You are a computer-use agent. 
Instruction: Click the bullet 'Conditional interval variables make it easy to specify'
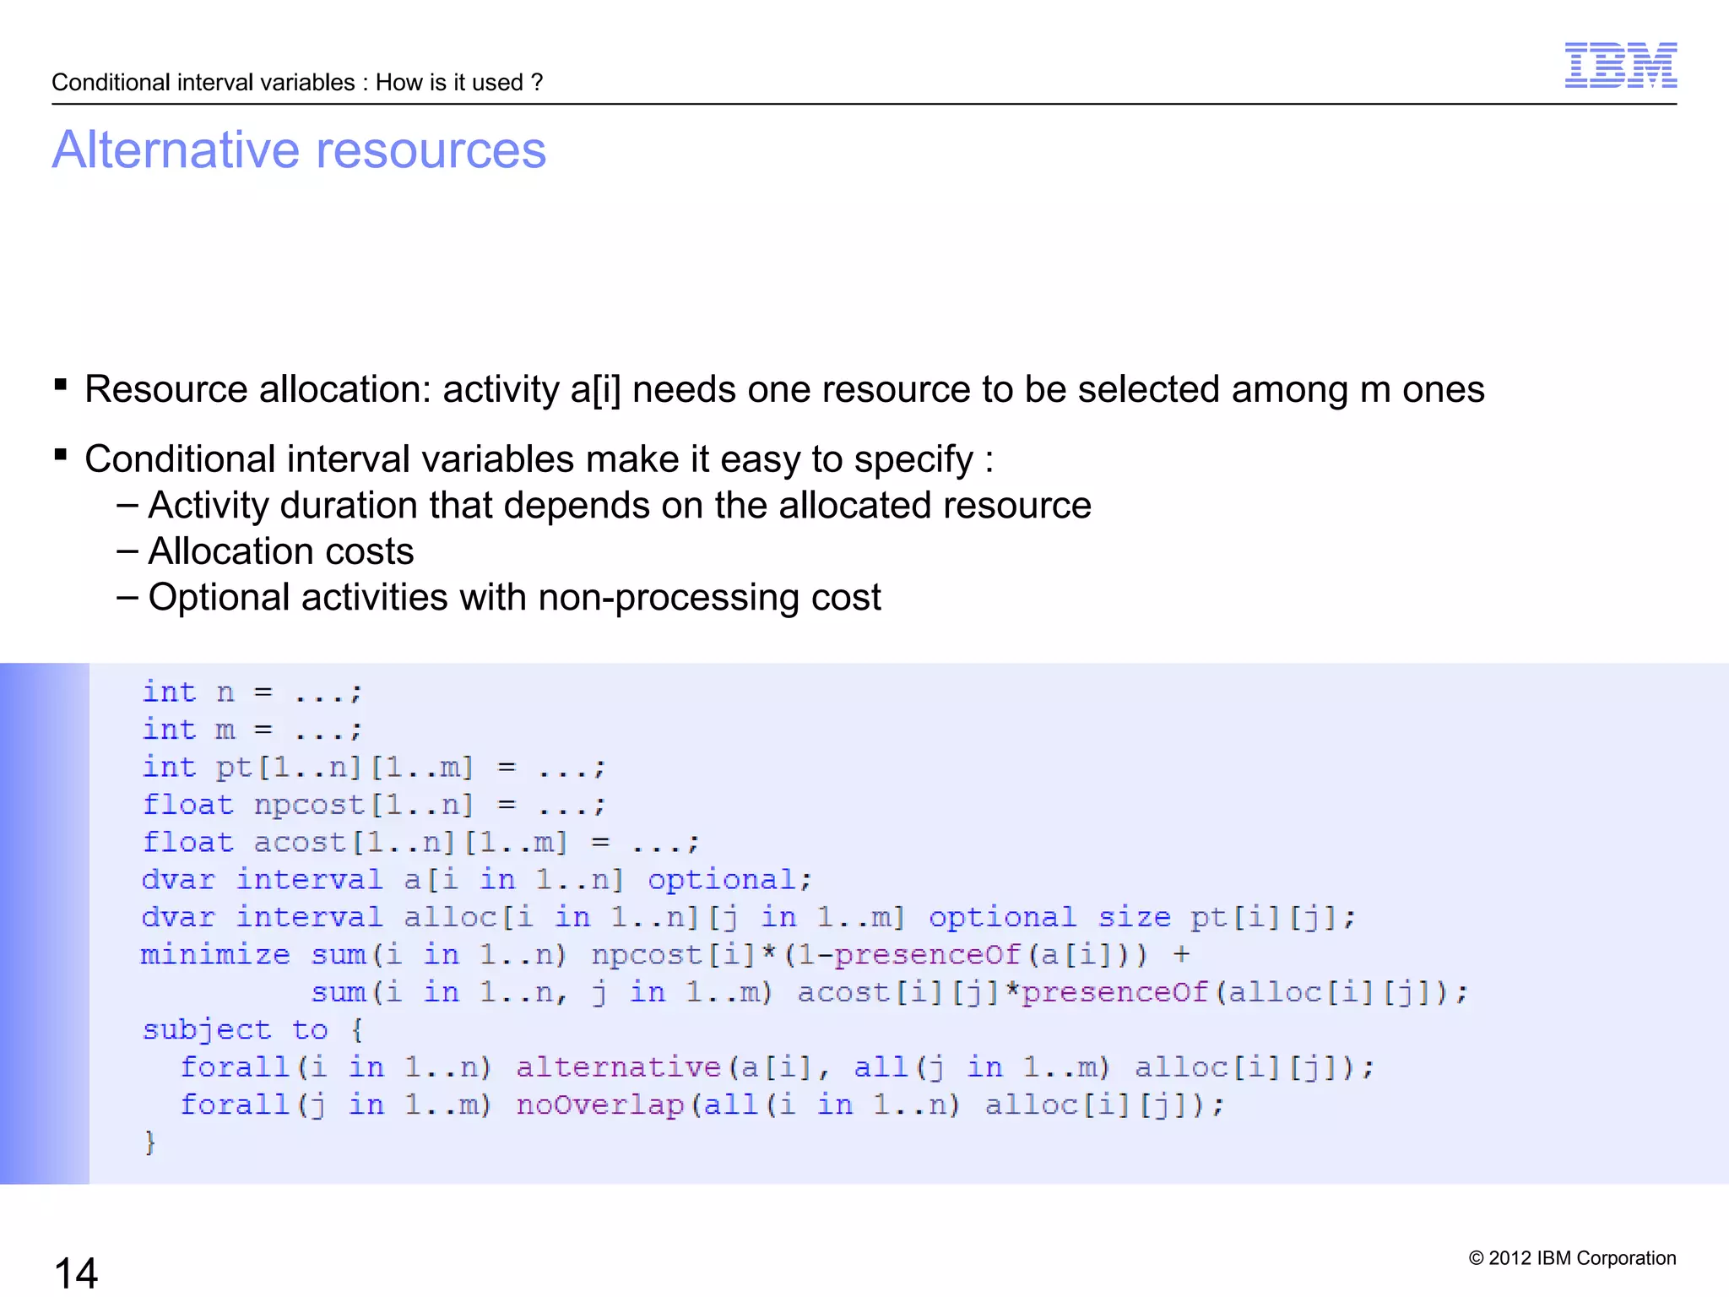539,459
